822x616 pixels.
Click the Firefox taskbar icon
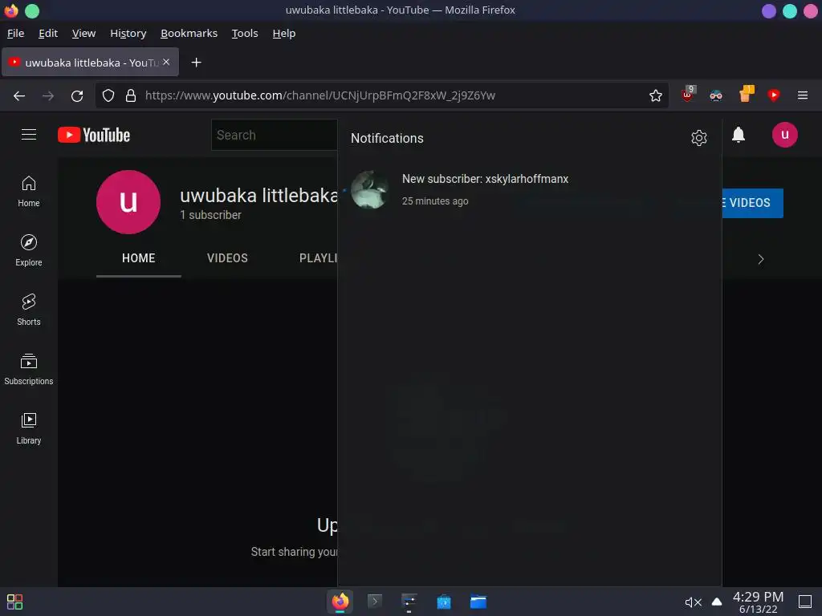coord(340,602)
